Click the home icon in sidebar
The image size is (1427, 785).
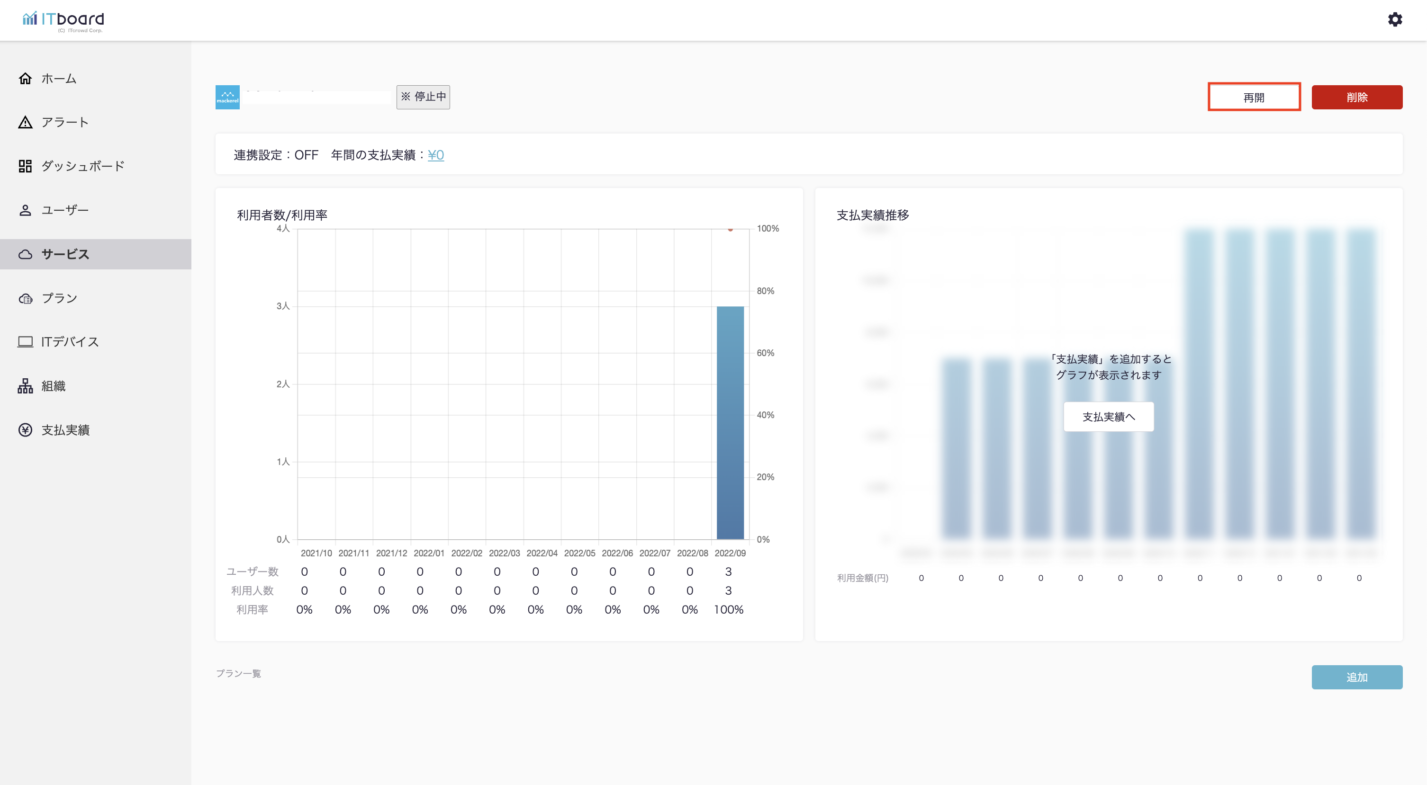(x=25, y=79)
